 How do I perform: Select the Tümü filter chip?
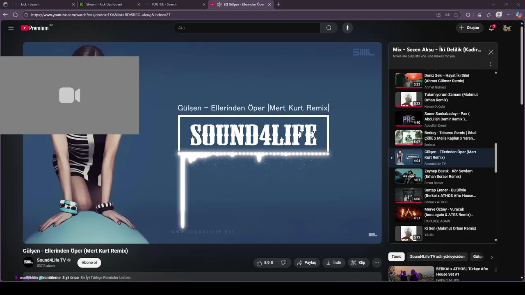(396, 256)
